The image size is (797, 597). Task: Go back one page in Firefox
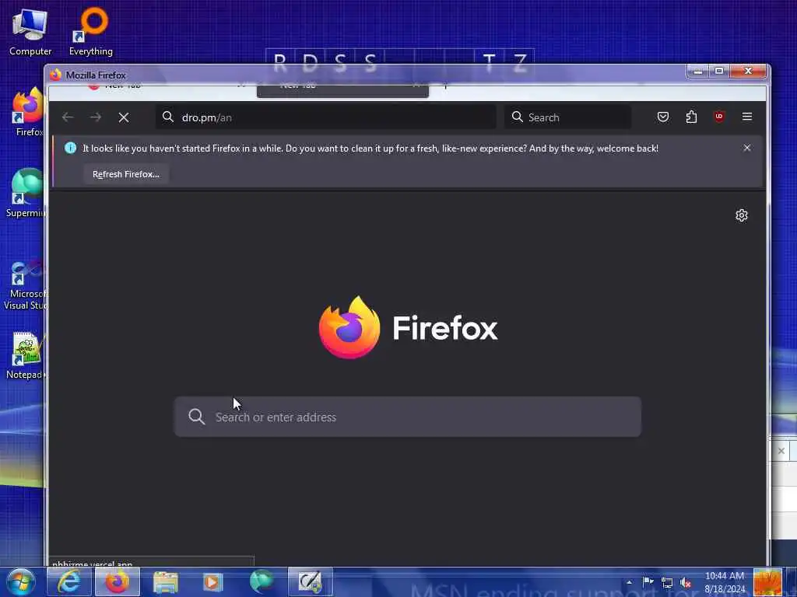tap(68, 117)
